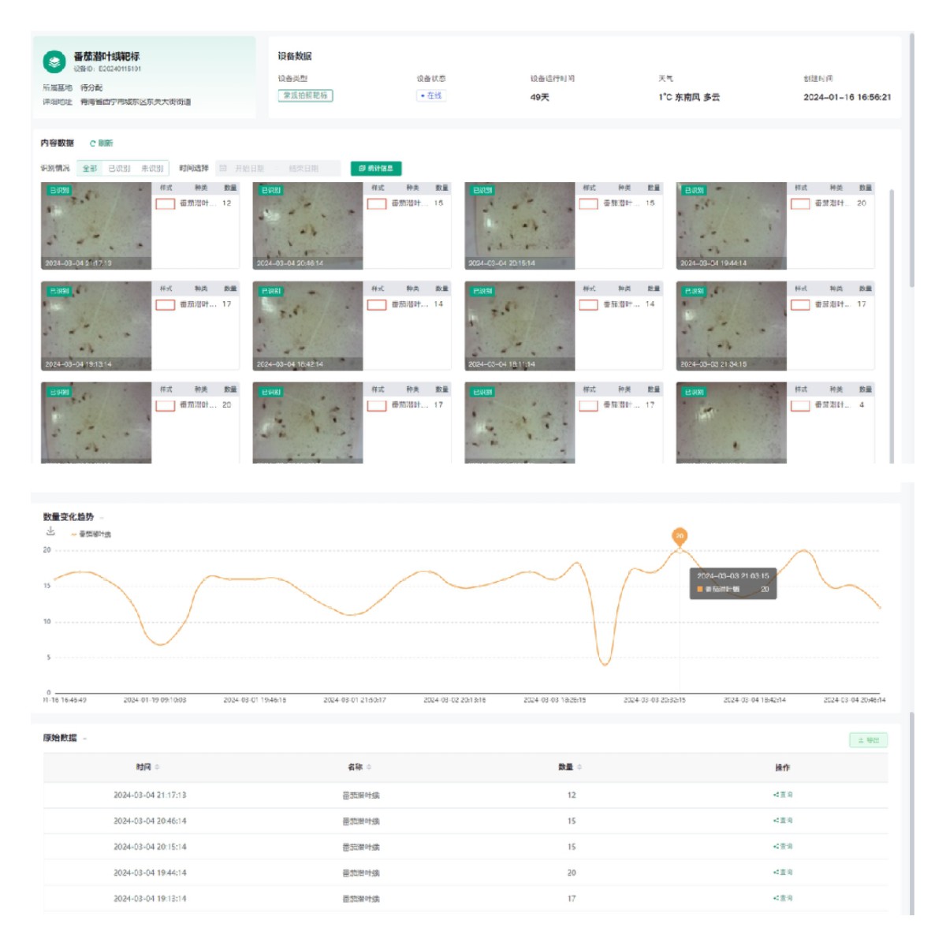Download the trend chart image
Screen dimensions: 946x946
point(50,531)
